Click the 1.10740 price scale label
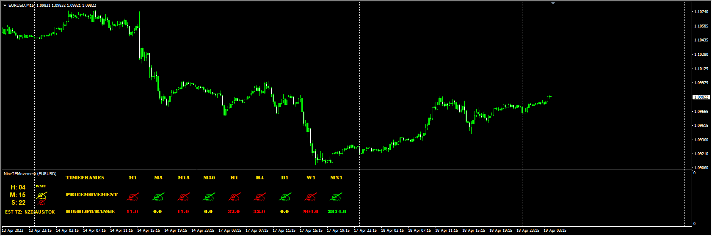The image size is (712, 236). pyautogui.click(x=701, y=12)
